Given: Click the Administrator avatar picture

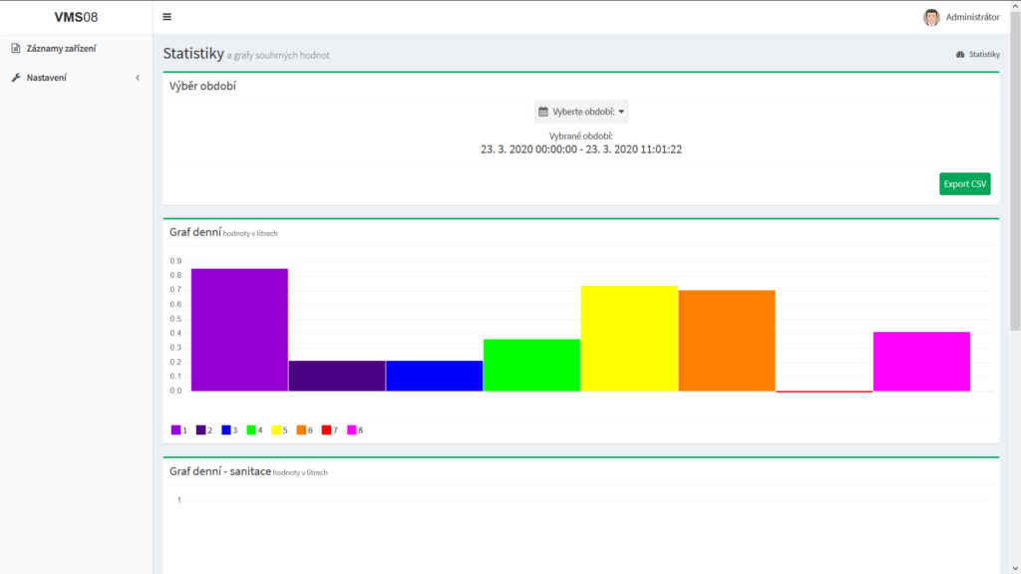Looking at the screenshot, I should (x=931, y=17).
